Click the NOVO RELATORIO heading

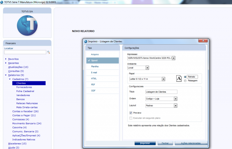(83, 31)
